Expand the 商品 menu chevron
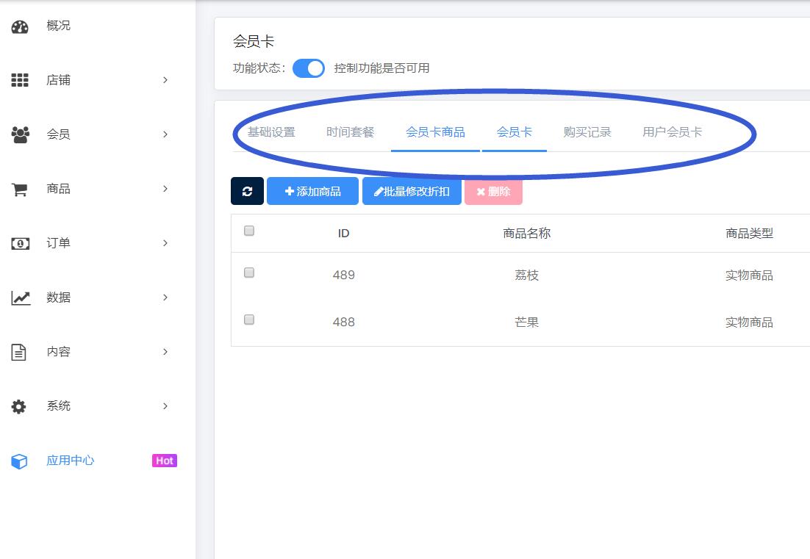 (165, 188)
